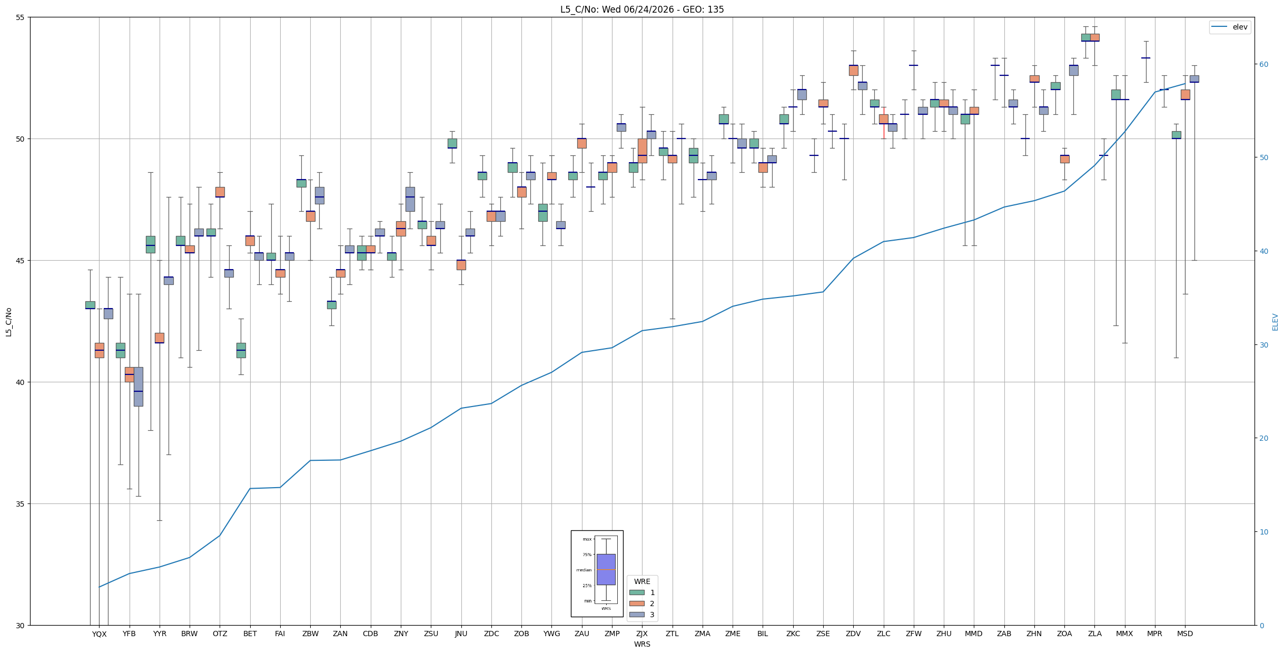Click the red whisker at ZLC

(x=884, y=131)
